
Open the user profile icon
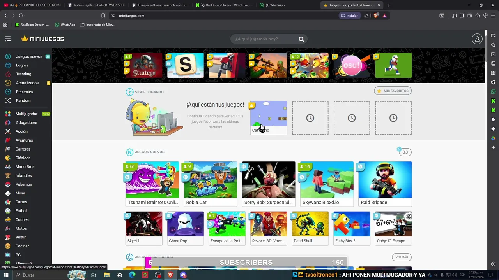click(477, 39)
